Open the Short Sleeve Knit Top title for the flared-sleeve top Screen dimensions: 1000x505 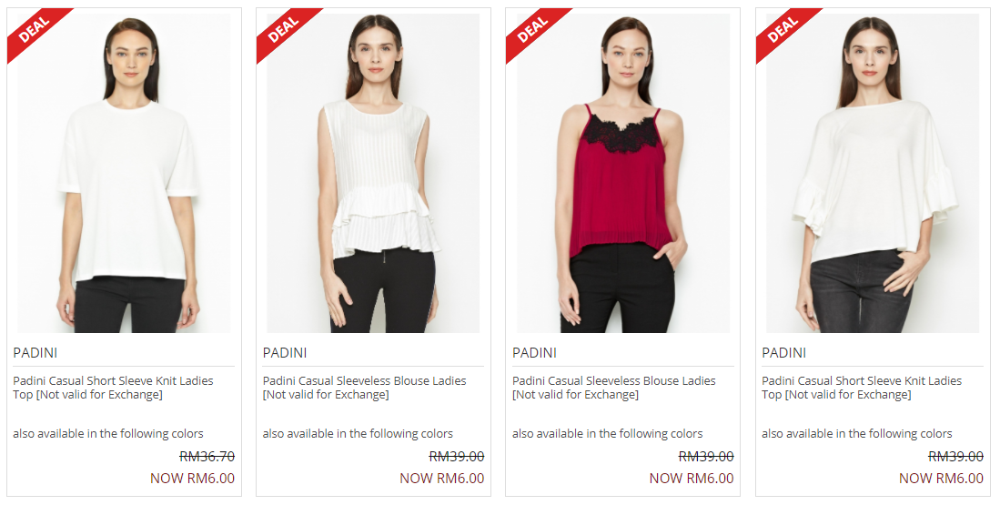click(862, 388)
